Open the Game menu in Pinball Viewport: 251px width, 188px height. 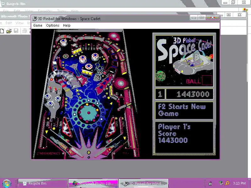38,25
